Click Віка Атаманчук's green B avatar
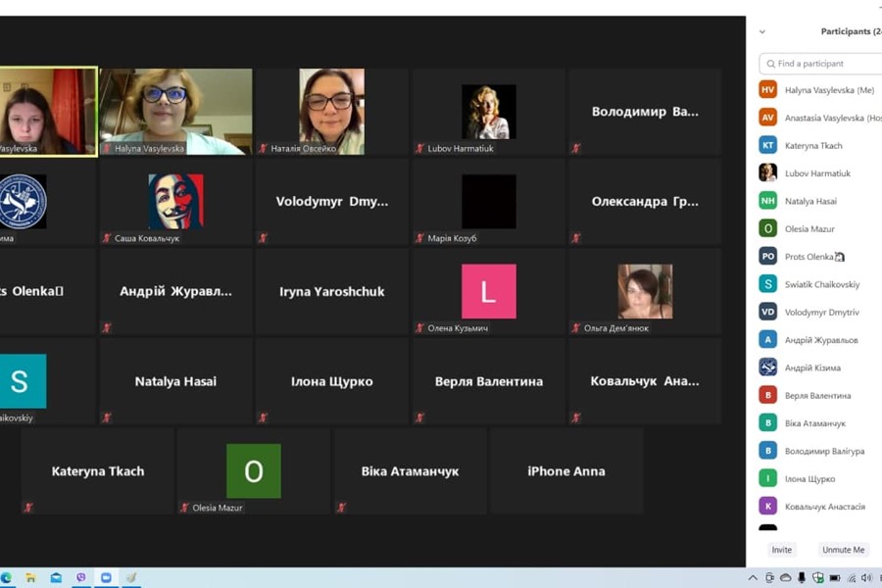 click(x=767, y=422)
